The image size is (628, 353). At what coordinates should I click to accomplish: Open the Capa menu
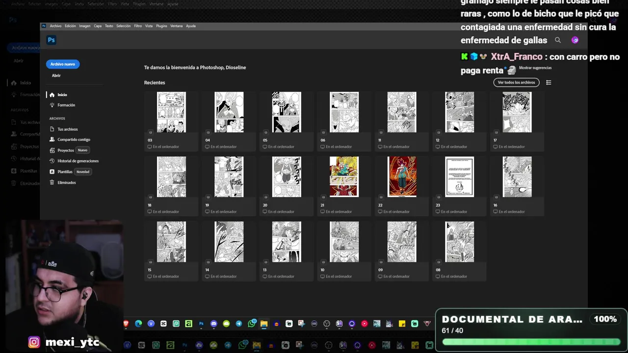(x=98, y=26)
